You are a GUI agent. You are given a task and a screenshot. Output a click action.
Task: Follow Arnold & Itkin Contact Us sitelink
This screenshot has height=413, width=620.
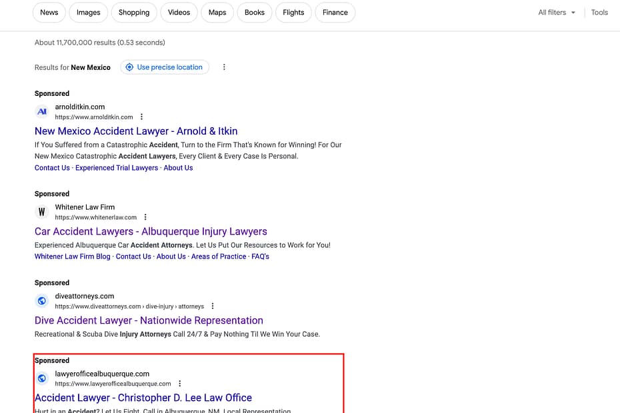(x=52, y=168)
